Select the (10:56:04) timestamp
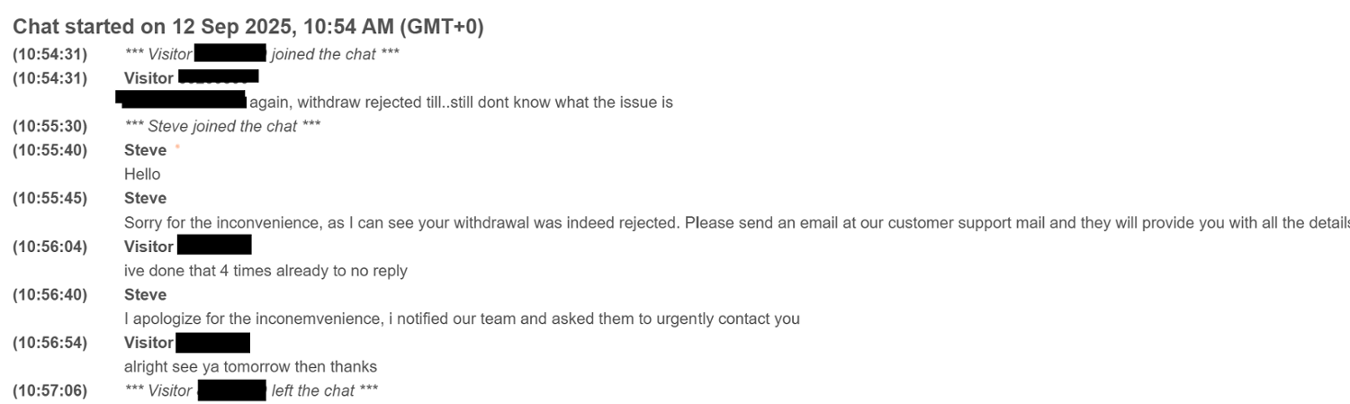The width and height of the screenshot is (1350, 404). pyautogui.click(x=50, y=247)
